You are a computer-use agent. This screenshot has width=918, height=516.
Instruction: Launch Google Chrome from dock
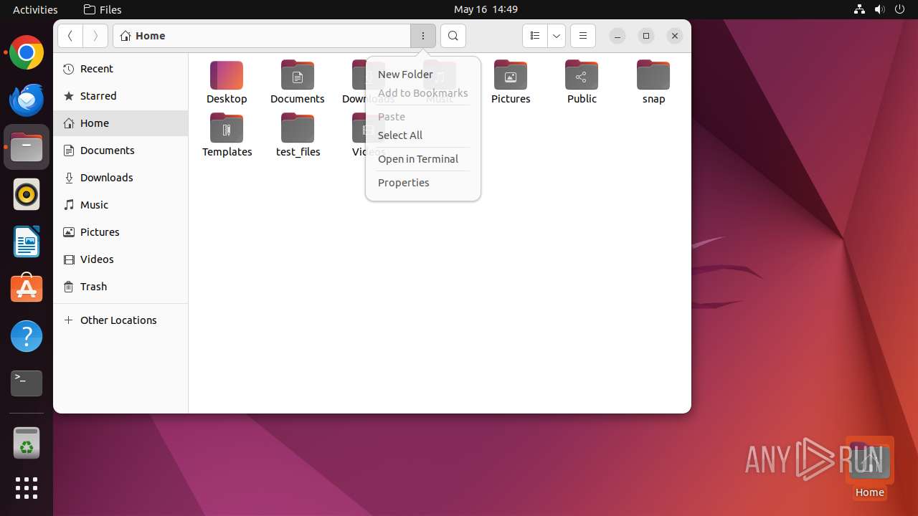(x=27, y=53)
